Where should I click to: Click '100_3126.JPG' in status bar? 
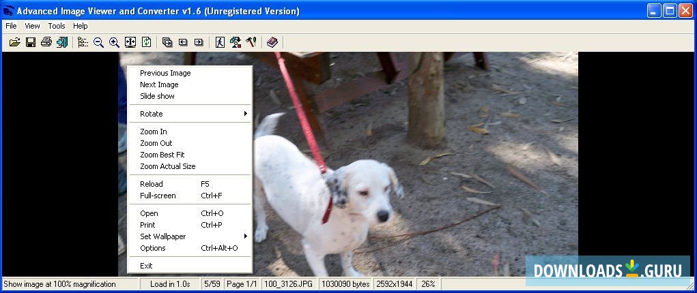click(290, 283)
